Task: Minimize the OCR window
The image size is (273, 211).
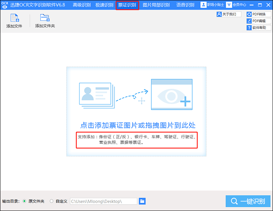Action: coord(252,5)
